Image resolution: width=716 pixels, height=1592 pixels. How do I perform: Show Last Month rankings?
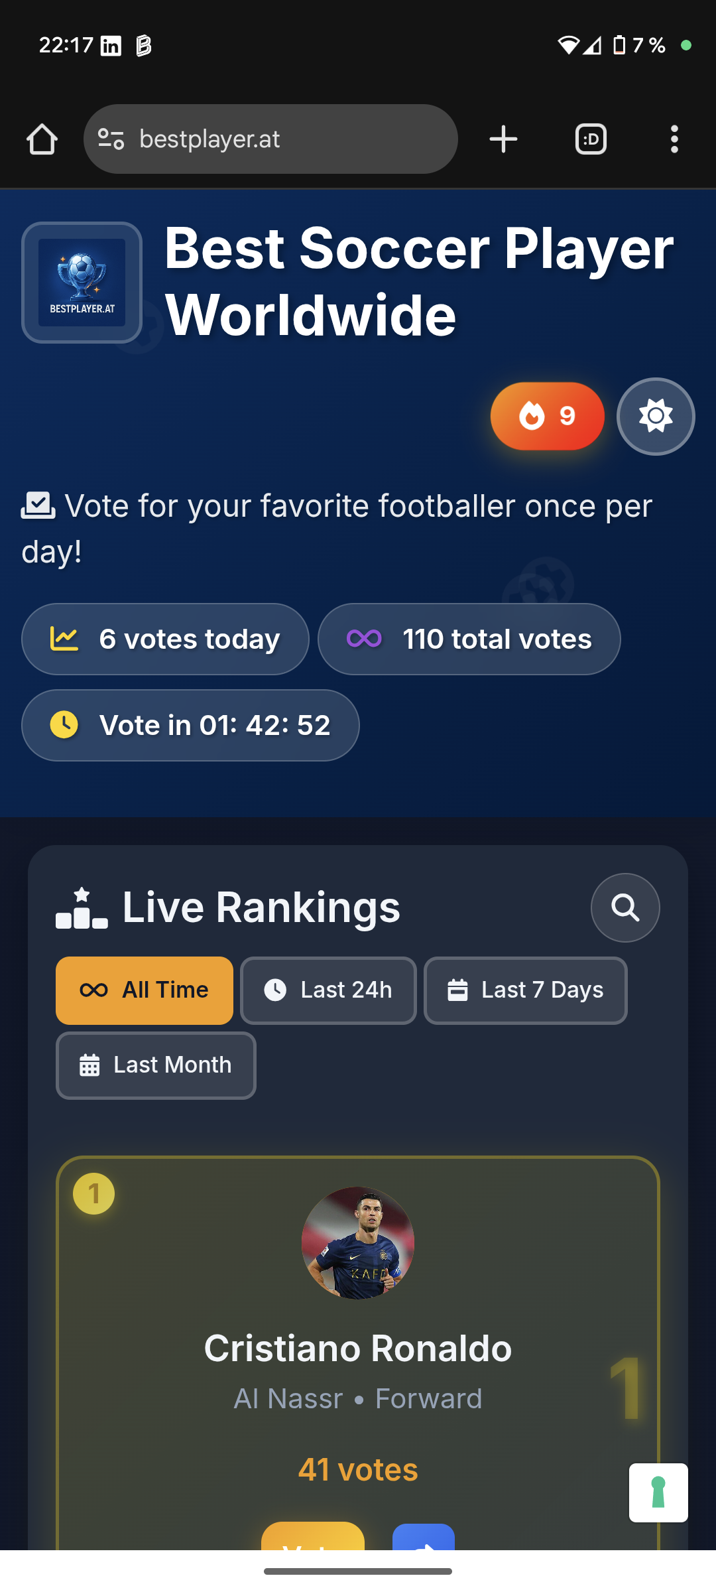click(156, 1065)
